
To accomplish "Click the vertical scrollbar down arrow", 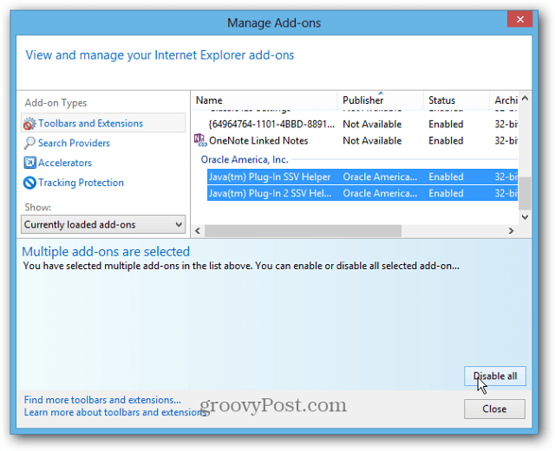I will [525, 216].
